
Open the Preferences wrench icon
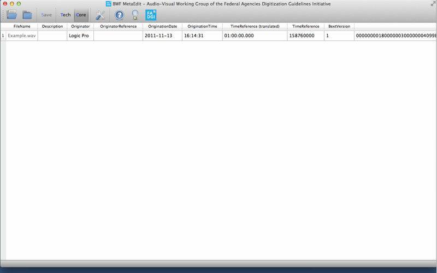pos(100,15)
